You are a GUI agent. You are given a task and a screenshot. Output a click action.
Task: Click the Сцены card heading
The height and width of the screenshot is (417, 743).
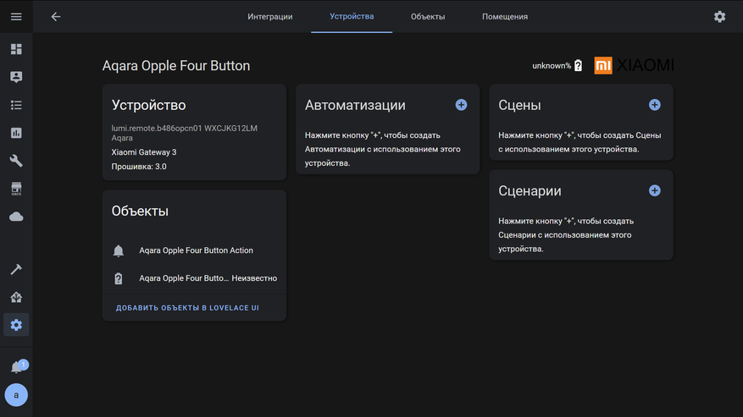tap(519, 105)
